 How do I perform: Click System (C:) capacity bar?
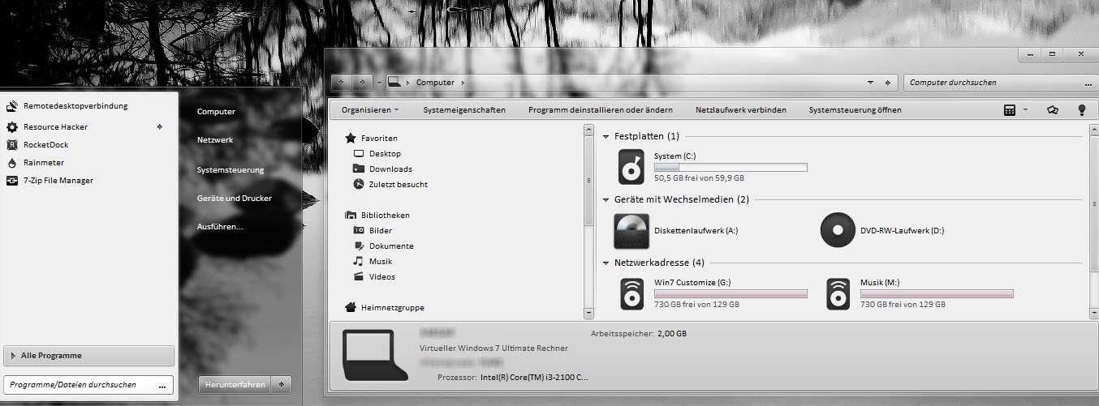coord(731,167)
